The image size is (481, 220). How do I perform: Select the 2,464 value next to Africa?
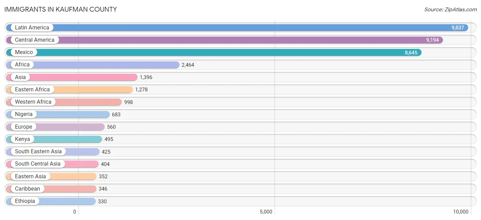[188, 65]
